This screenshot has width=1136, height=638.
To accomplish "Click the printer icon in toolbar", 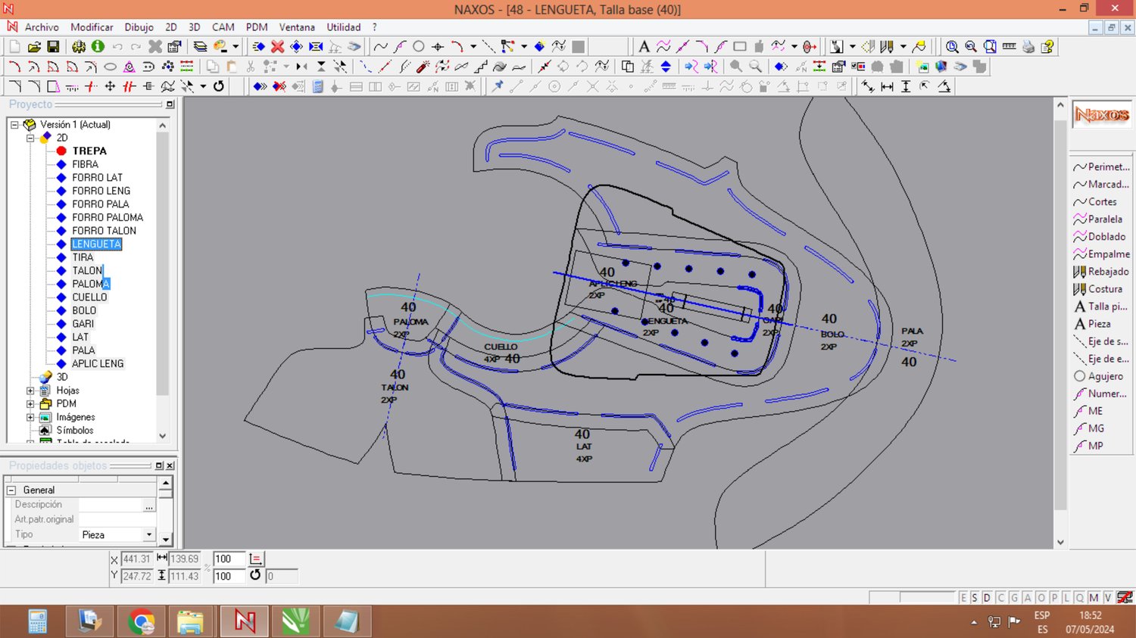I will (x=1028, y=46).
